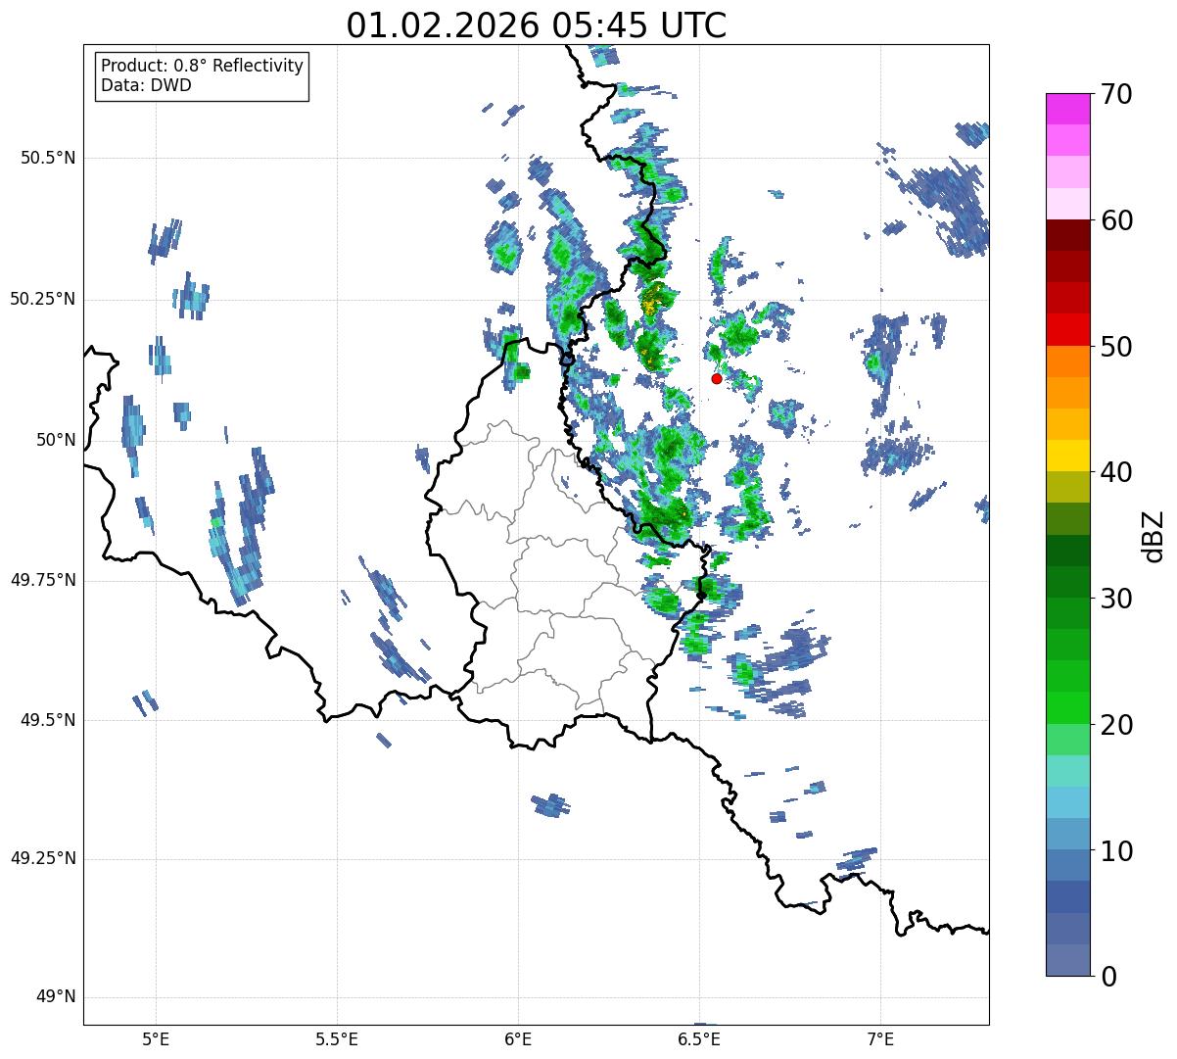Click the slate blue swatch at colorbar bottom

click(1068, 959)
